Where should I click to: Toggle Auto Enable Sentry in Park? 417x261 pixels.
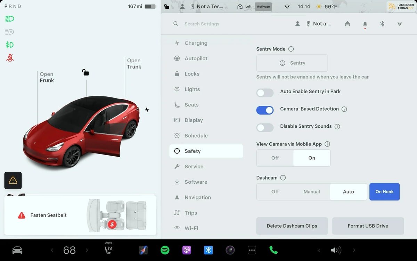pos(265,93)
